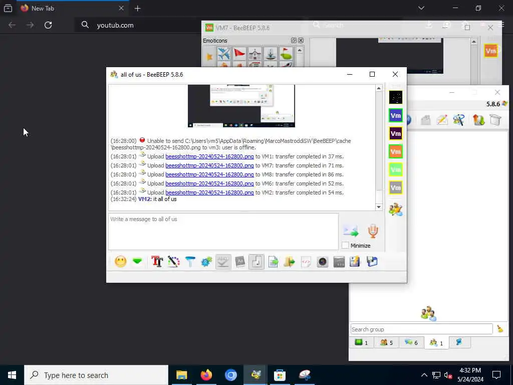The height and width of the screenshot is (385, 513).
Task: Reload the Firefox page
Action: [48, 25]
